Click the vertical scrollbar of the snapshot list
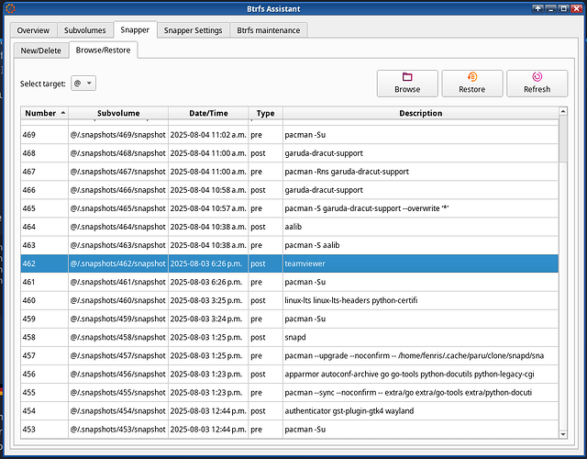Viewport: 587px width, 459px height. coord(563,275)
